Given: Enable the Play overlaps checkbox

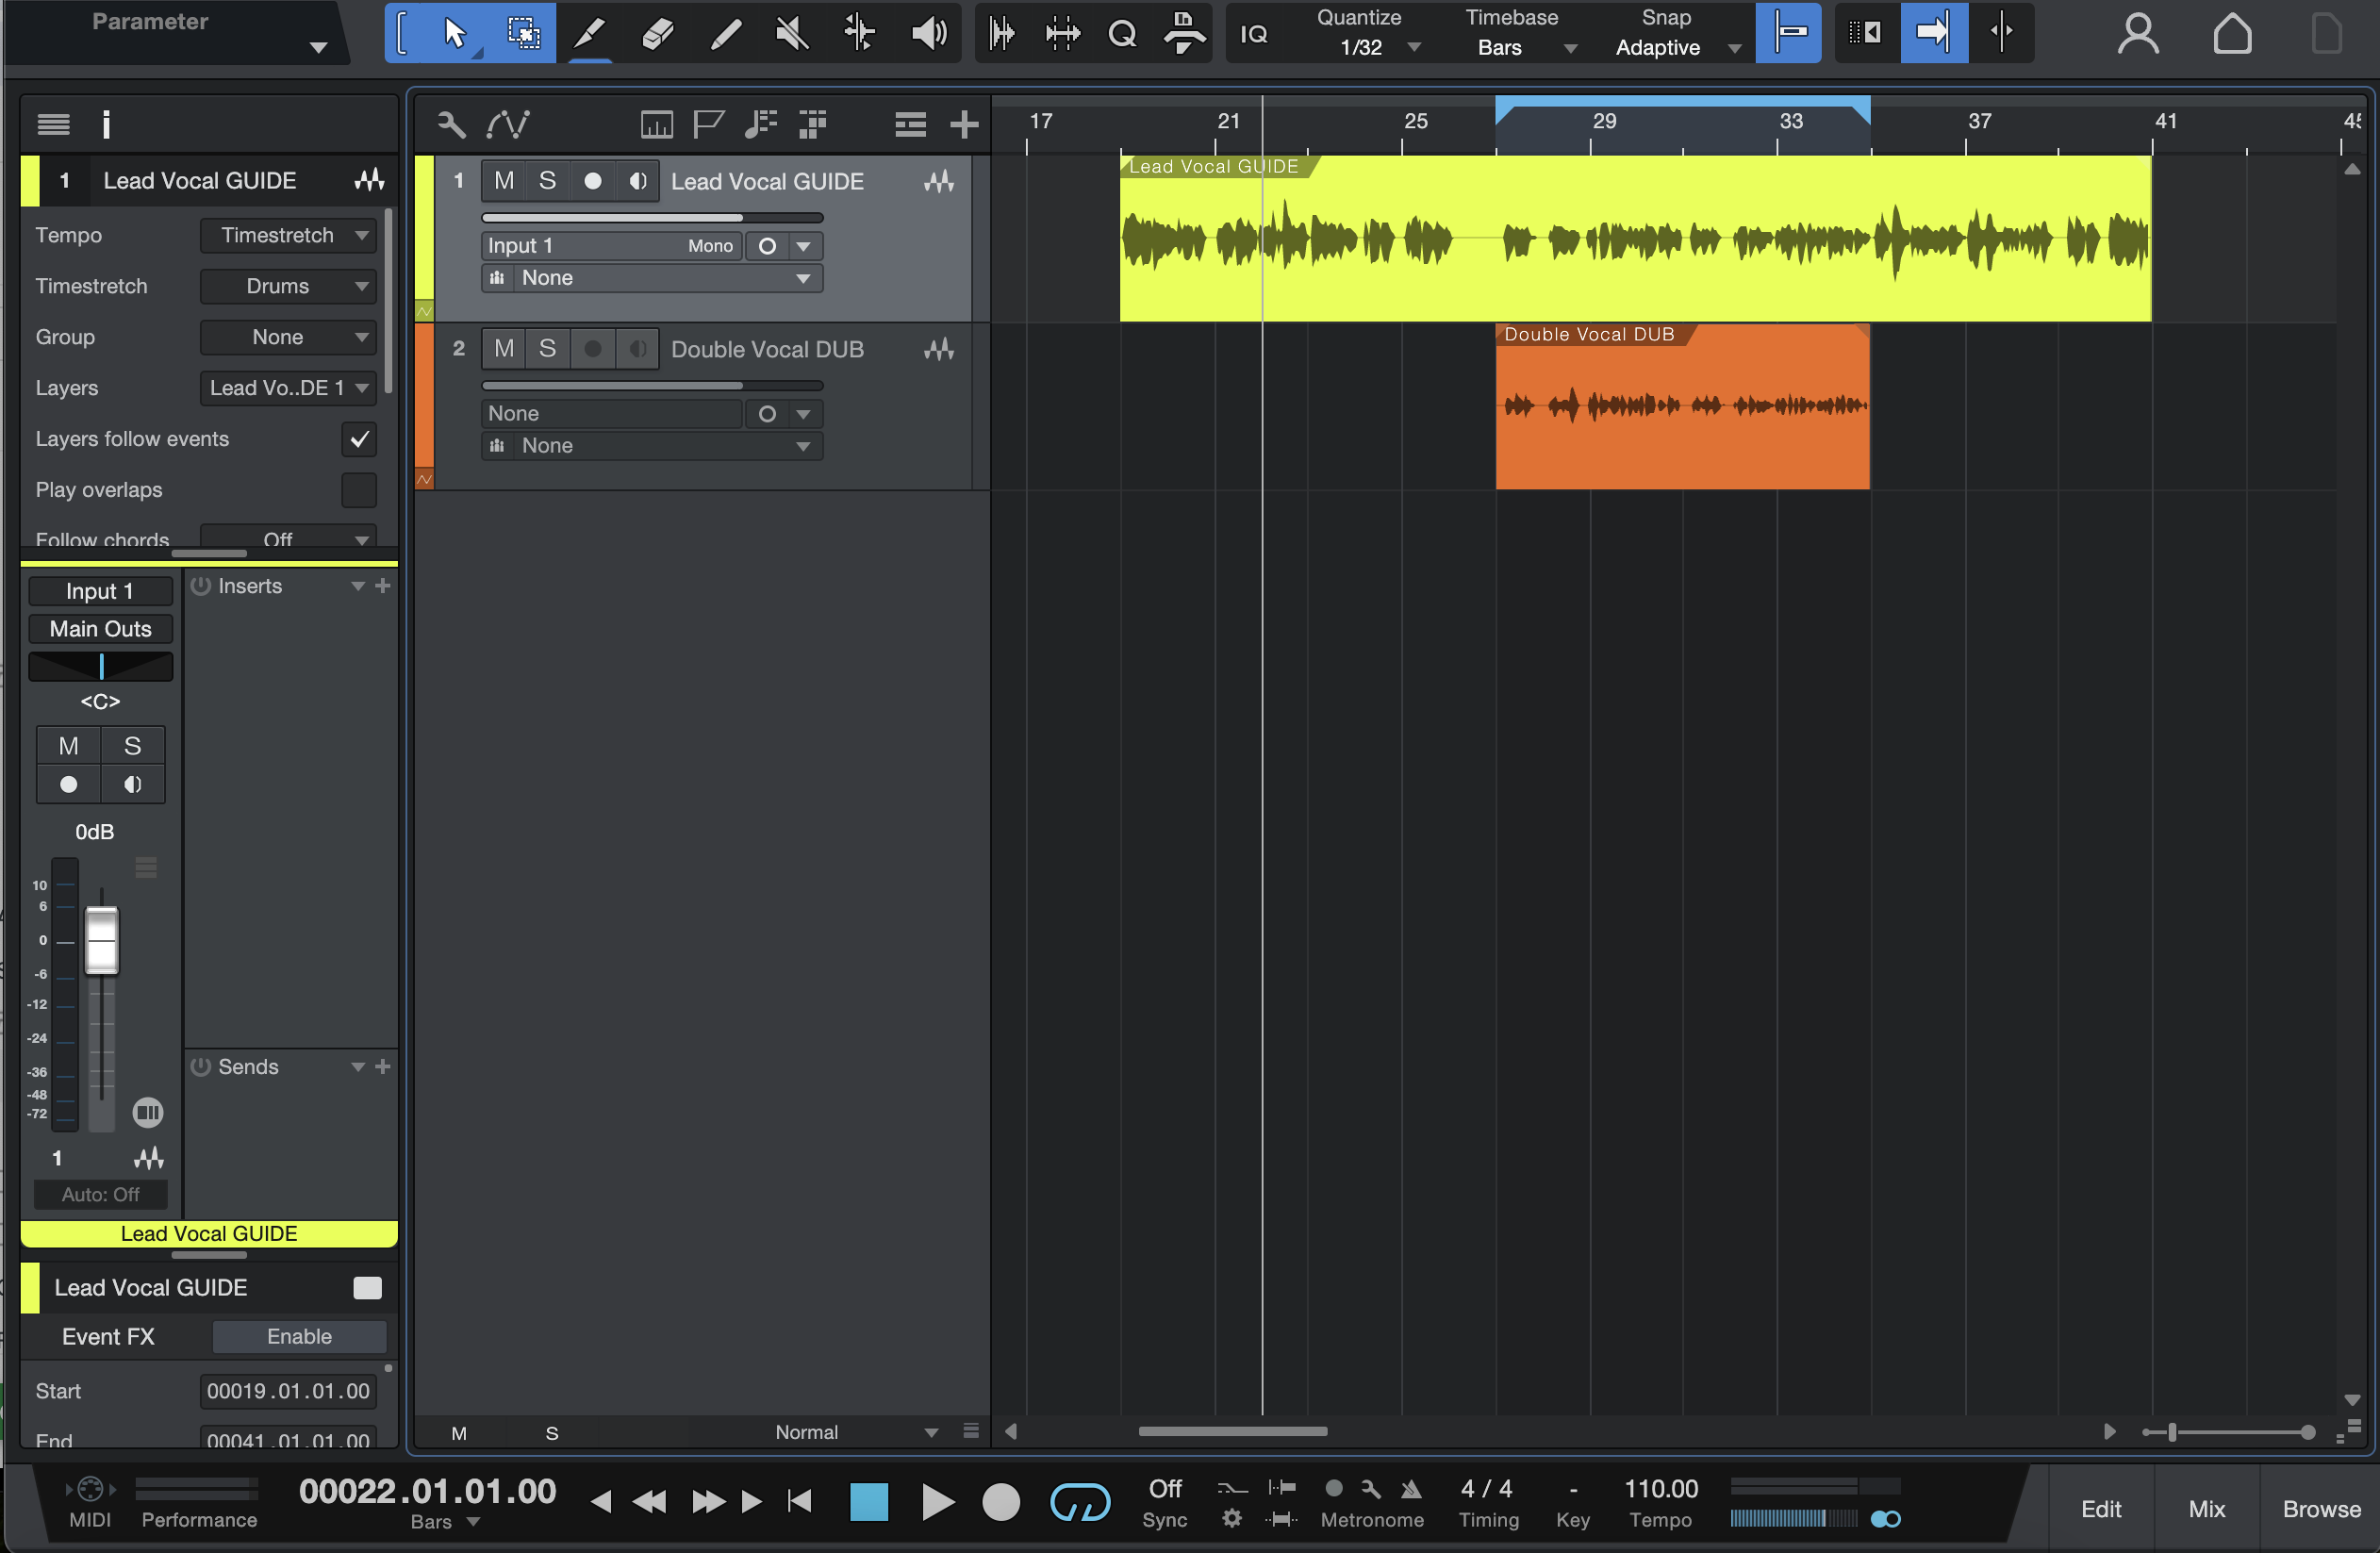Looking at the screenshot, I should coord(358,490).
